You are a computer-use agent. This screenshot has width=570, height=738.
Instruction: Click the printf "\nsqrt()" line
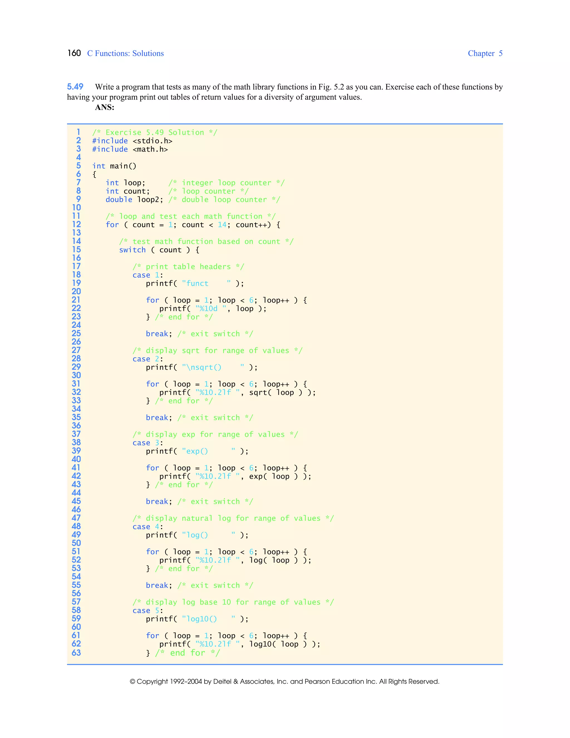pos(202,367)
